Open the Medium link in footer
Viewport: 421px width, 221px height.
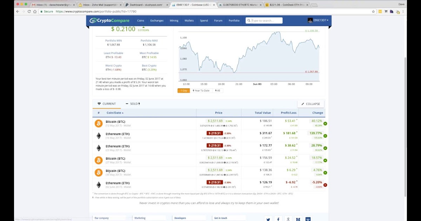coord(298,219)
